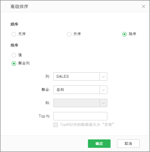Click the disabled 和 dropdown arrow
This screenshot has height=152, width=150.
(103, 103)
